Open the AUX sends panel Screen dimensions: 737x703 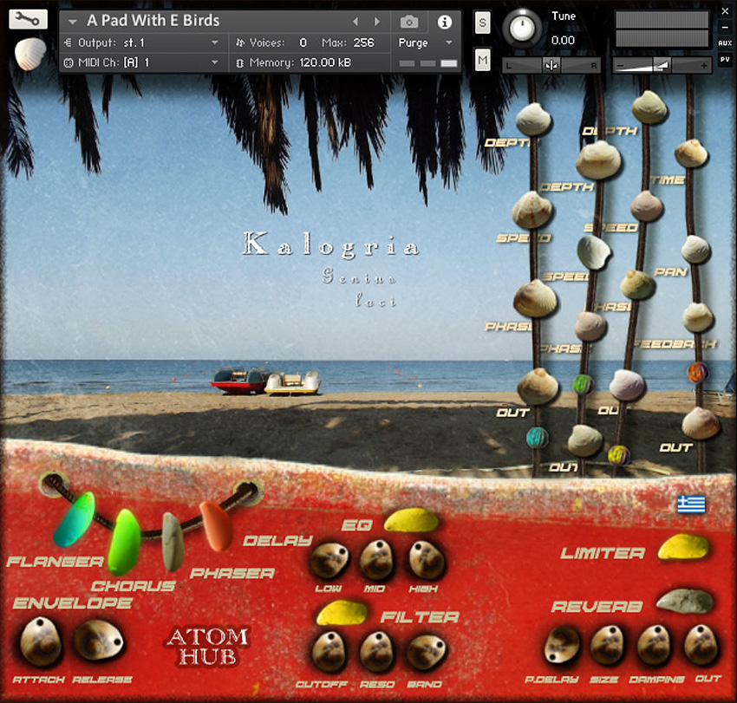(725, 42)
